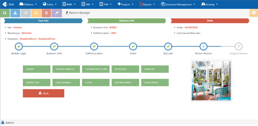Click the patio furniture product image
258x126 pixels.
coord(211,80)
